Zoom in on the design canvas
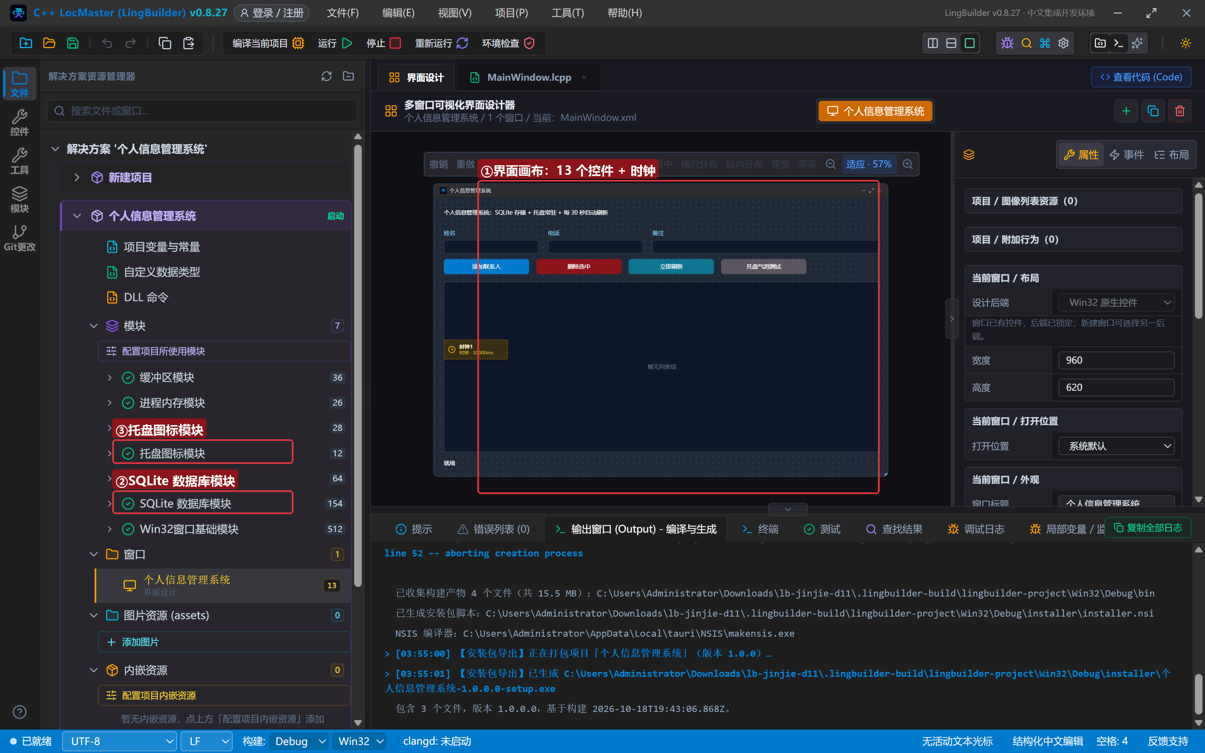 point(908,164)
